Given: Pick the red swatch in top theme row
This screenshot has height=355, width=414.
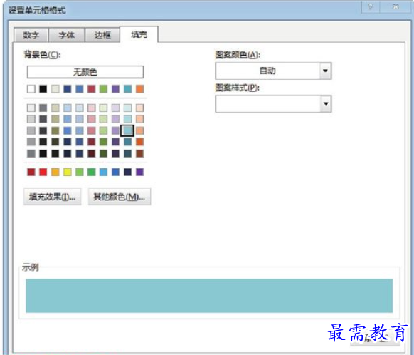Looking at the screenshot, I should coord(91,88).
